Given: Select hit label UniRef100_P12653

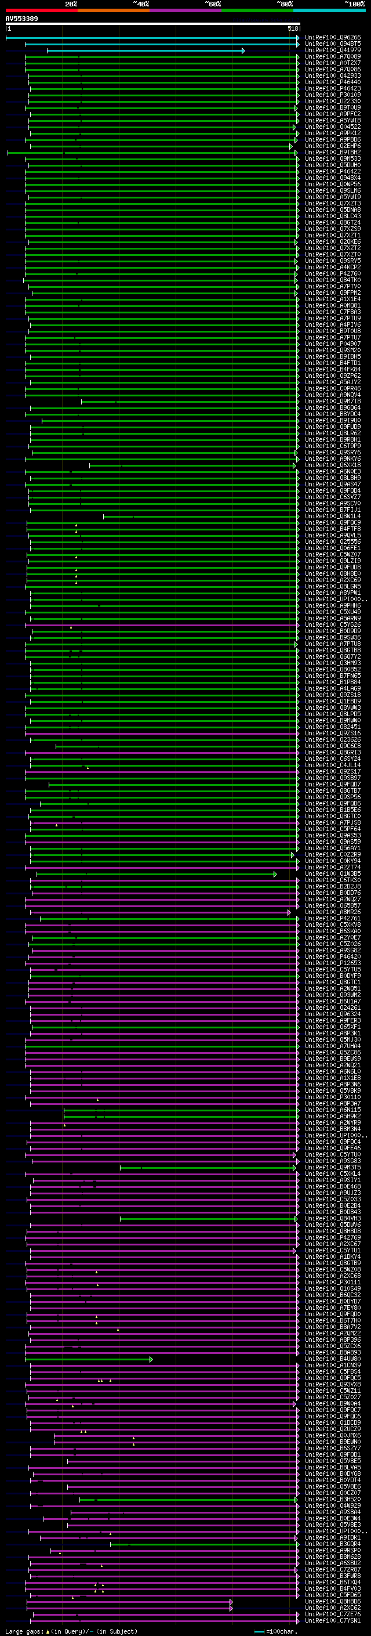Looking at the screenshot, I should point(333,963).
